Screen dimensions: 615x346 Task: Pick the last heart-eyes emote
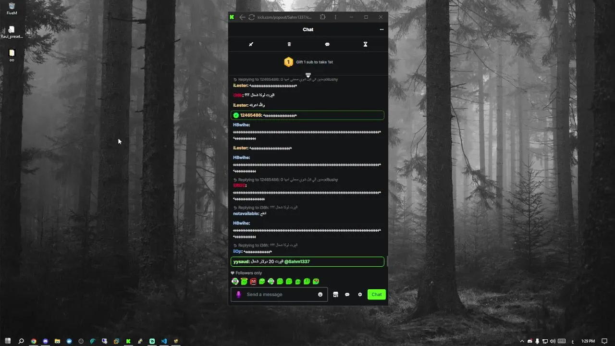tap(316, 282)
